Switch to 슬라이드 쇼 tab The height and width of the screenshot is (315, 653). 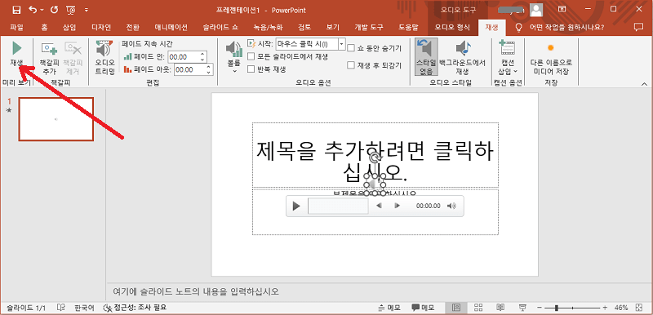[x=220, y=28]
